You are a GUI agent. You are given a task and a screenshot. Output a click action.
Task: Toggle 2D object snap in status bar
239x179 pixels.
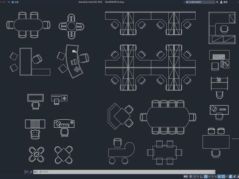(x=223, y=177)
